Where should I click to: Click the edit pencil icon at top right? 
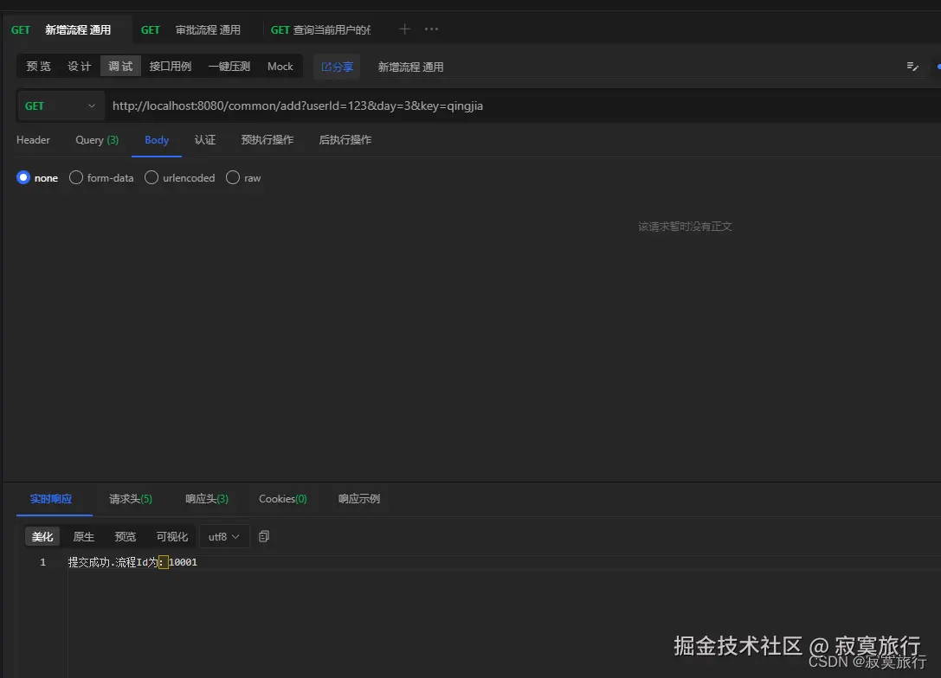coord(912,65)
